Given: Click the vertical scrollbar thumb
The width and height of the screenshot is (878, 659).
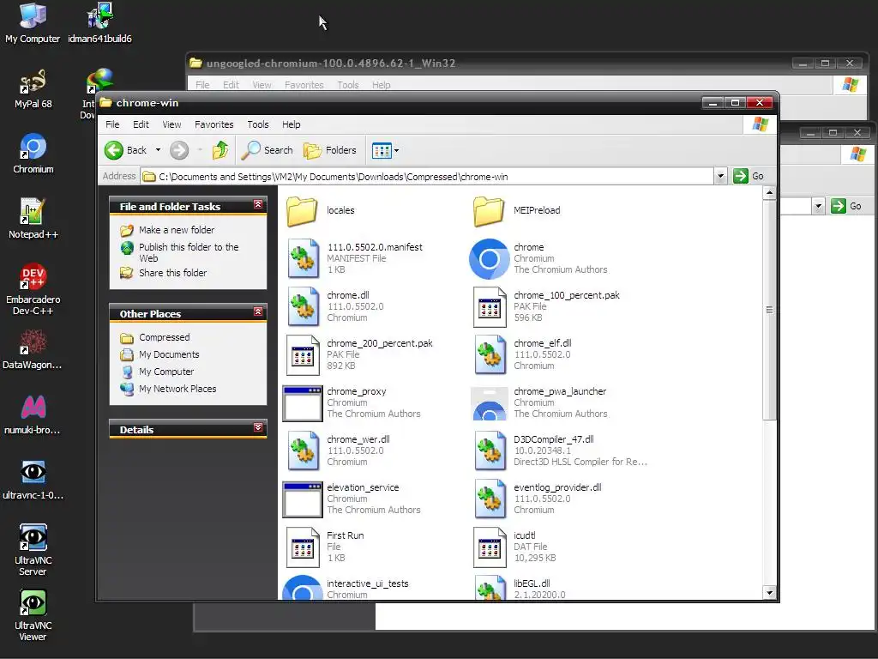Looking at the screenshot, I should coord(769,310).
